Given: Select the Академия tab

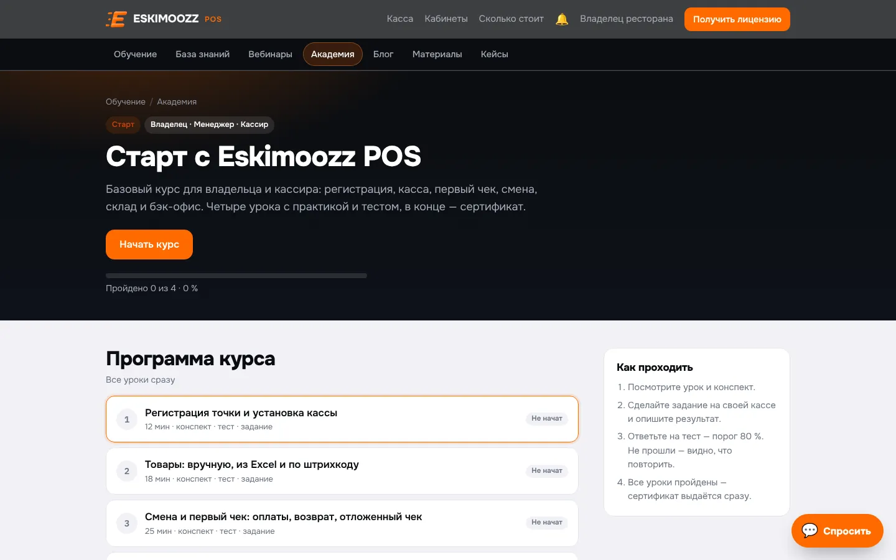Looking at the screenshot, I should coord(333,54).
